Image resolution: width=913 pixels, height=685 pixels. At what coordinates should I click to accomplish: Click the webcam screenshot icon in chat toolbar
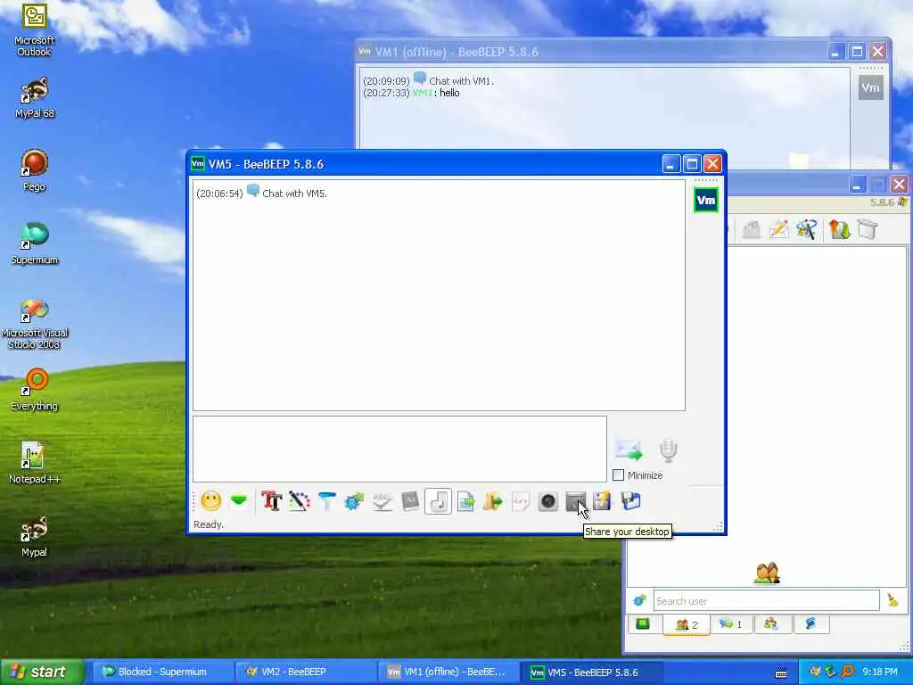tap(548, 501)
